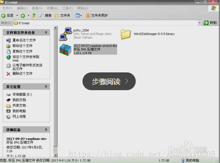This screenshot has width=220, height=163.
Task: Open 我的电脑 in other places
Action: 19,111
